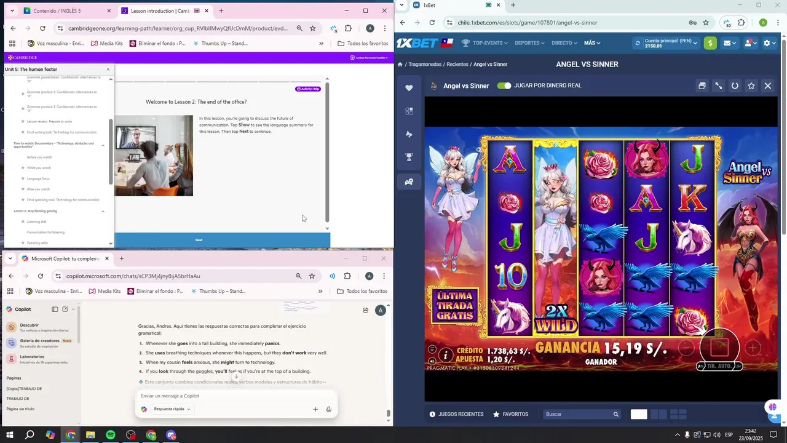The image size is (787, 443).
Task: Click the Copilot message input field
Action: [237, 396]
